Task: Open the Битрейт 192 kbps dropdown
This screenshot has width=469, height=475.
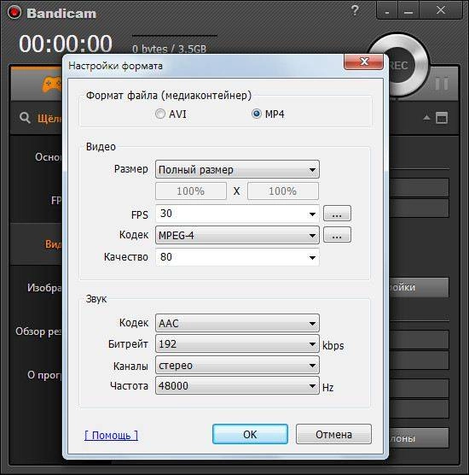Action: click(x=237, y=343)
